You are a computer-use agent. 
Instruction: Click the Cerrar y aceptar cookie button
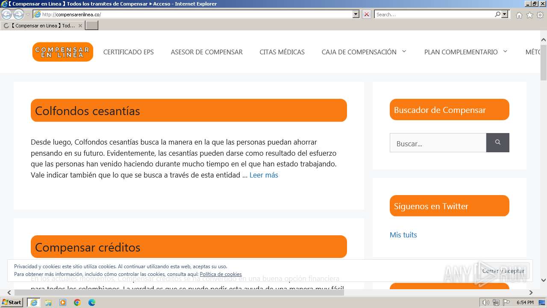(x=503, y=271)
